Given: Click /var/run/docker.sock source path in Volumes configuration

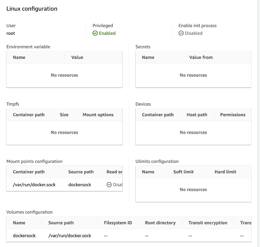Looking at the screenshot, I should [70, 236].
